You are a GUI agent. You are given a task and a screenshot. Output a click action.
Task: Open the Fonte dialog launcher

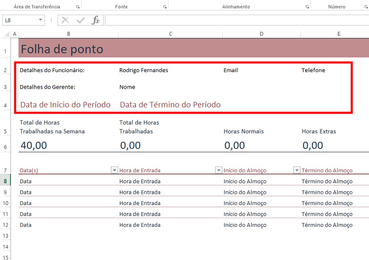165,6
